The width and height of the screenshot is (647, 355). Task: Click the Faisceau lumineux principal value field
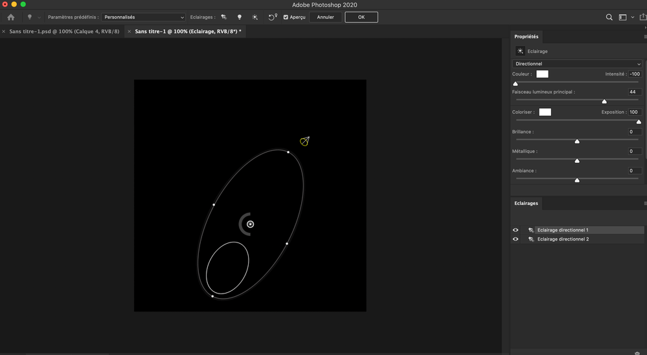[635, 92]
